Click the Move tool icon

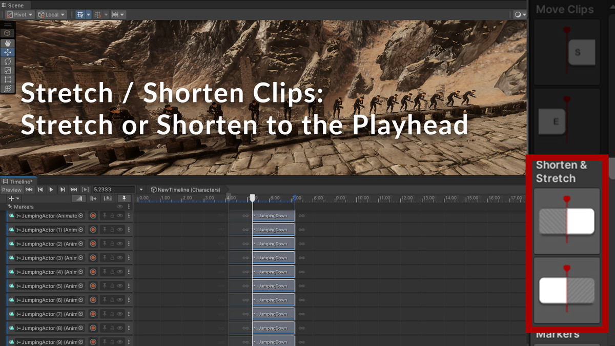7,52
